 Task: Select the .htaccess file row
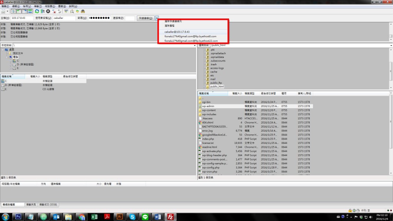click(x=255, y=119)
